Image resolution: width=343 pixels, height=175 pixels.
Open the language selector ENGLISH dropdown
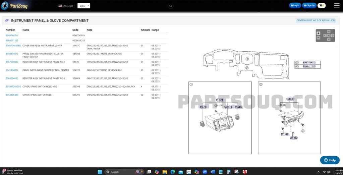(66, 6)
